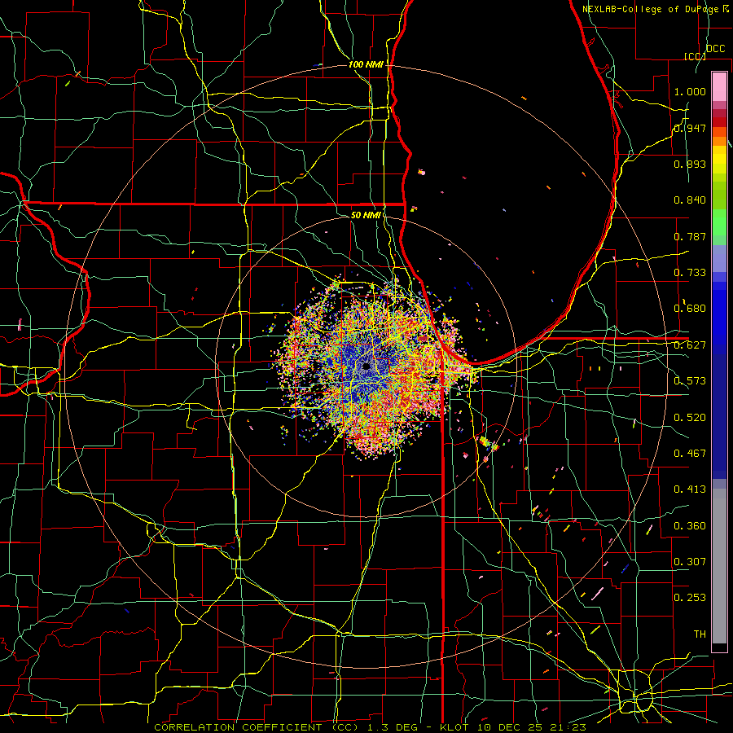Click the 10 DEC 25 date text
This screenshot has width=733, height=733.
click(509, 727)
